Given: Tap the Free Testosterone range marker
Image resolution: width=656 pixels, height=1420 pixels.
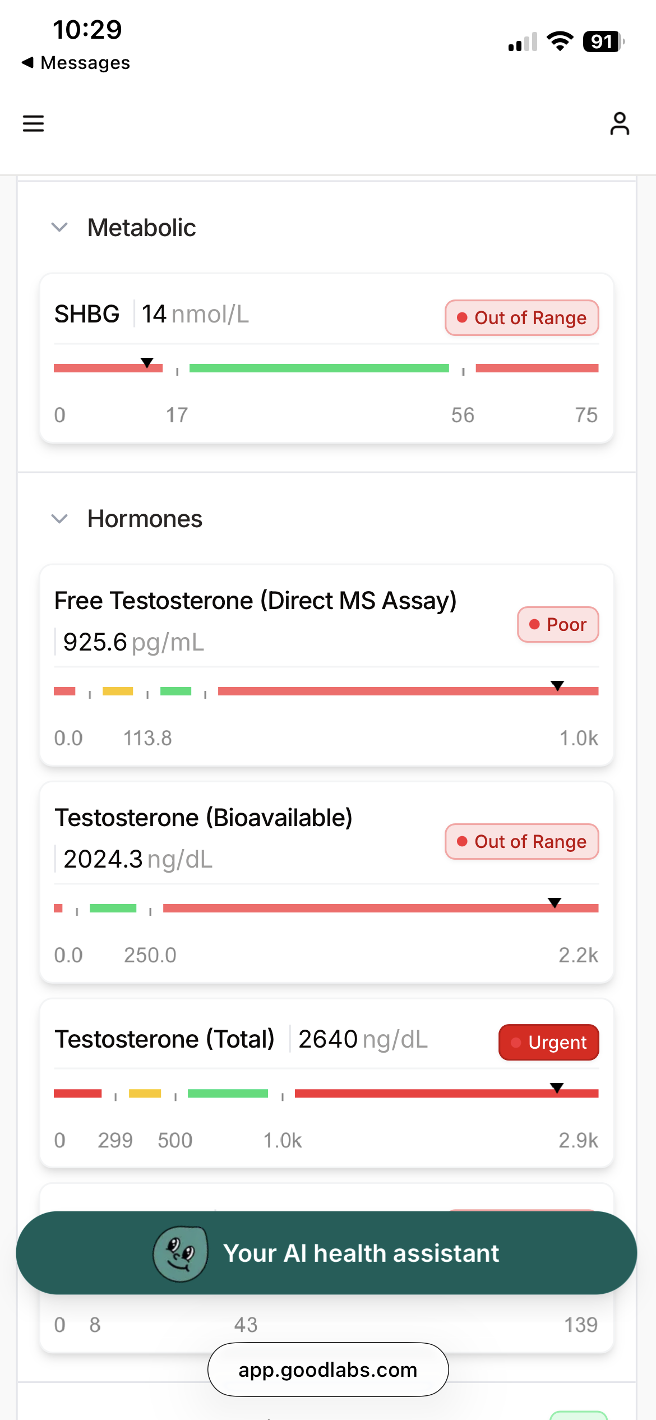Looking at the screenshot, I should [x=557, y=686].
